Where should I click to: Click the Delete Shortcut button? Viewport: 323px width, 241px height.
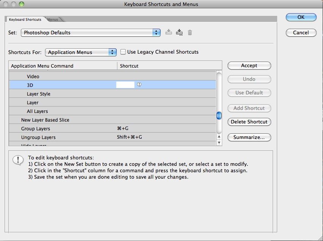(249, 122)
